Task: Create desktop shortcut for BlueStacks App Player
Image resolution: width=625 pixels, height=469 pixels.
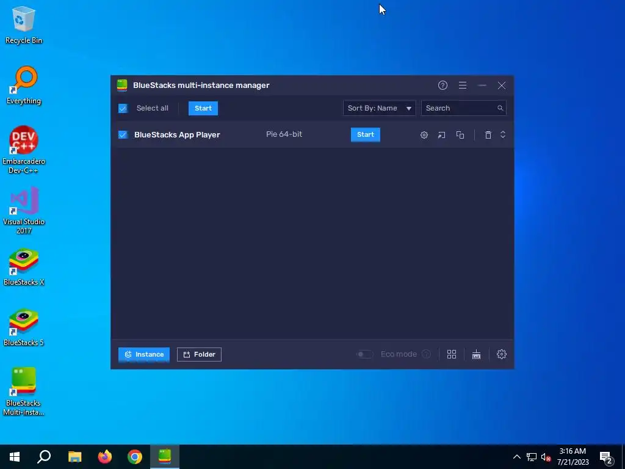Action: pos(442,135)
